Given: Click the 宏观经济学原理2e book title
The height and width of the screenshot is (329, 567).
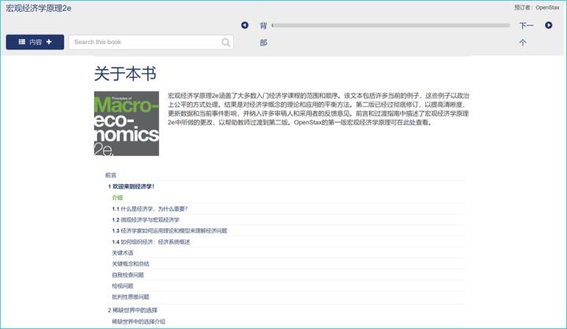Looking at the screenshot, I should (38, 7).
